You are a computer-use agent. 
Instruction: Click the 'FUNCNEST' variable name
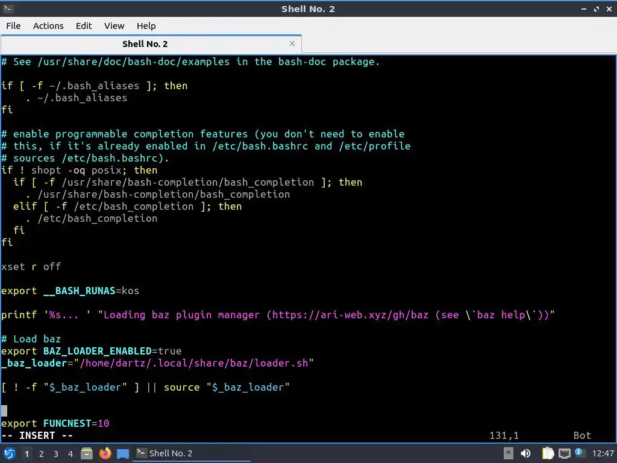67,423
